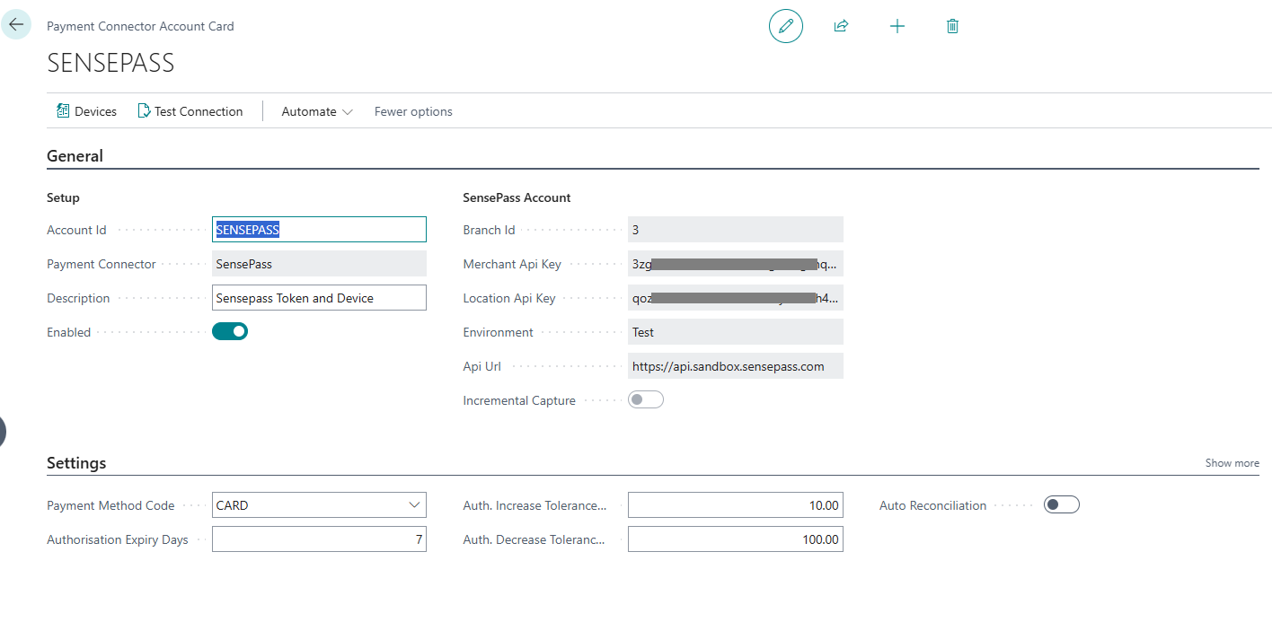1272x622 pixels.
Task: Collapse the Settings section header
Action: 76,463
